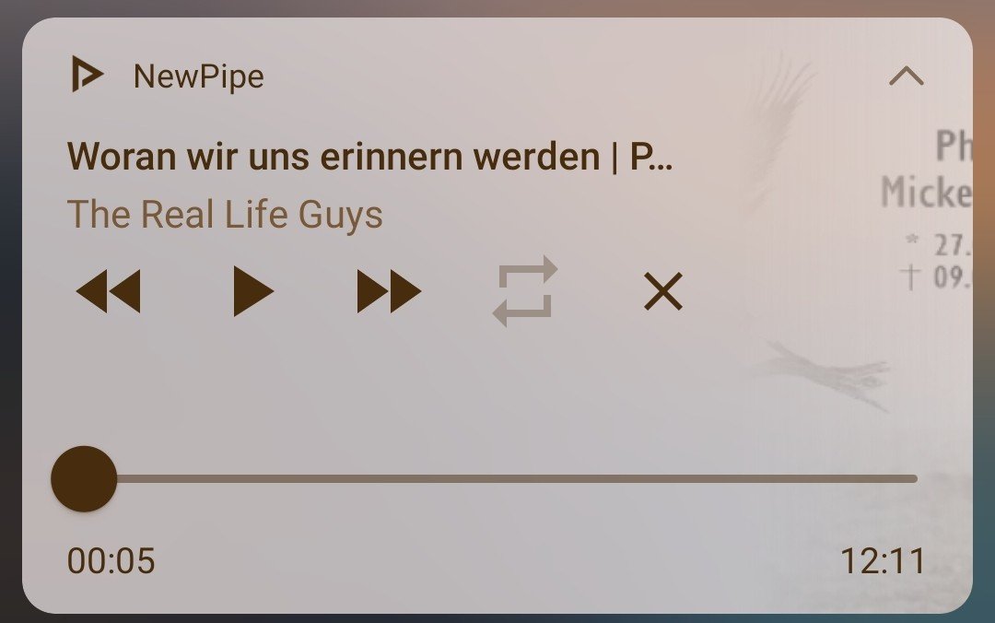
Task: Close the NewPipe player with the X icon
Action: pyautogui.click(x=663, y=291)
